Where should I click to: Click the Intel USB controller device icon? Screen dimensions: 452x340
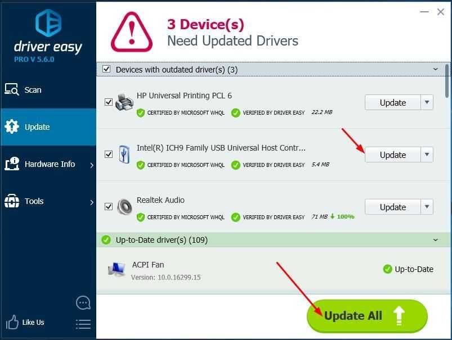click(124, 155)
